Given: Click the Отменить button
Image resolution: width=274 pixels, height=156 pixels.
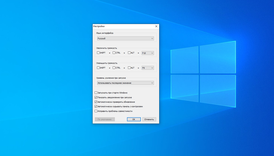Looking at the screenshot, I should [149, 119].
